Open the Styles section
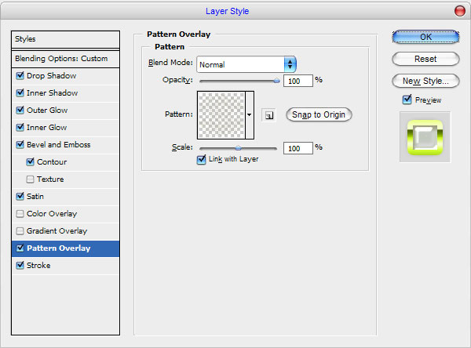This screenshot has width=471, height=348. (65, 39)
